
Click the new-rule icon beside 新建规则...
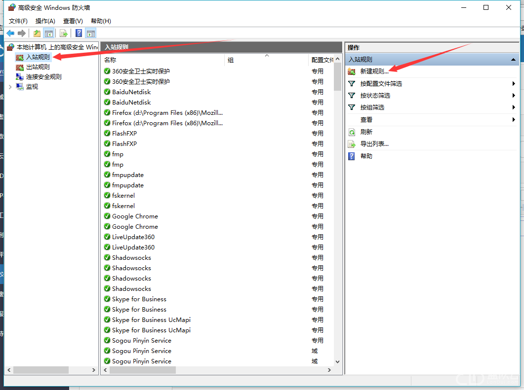tap(352, 71)
